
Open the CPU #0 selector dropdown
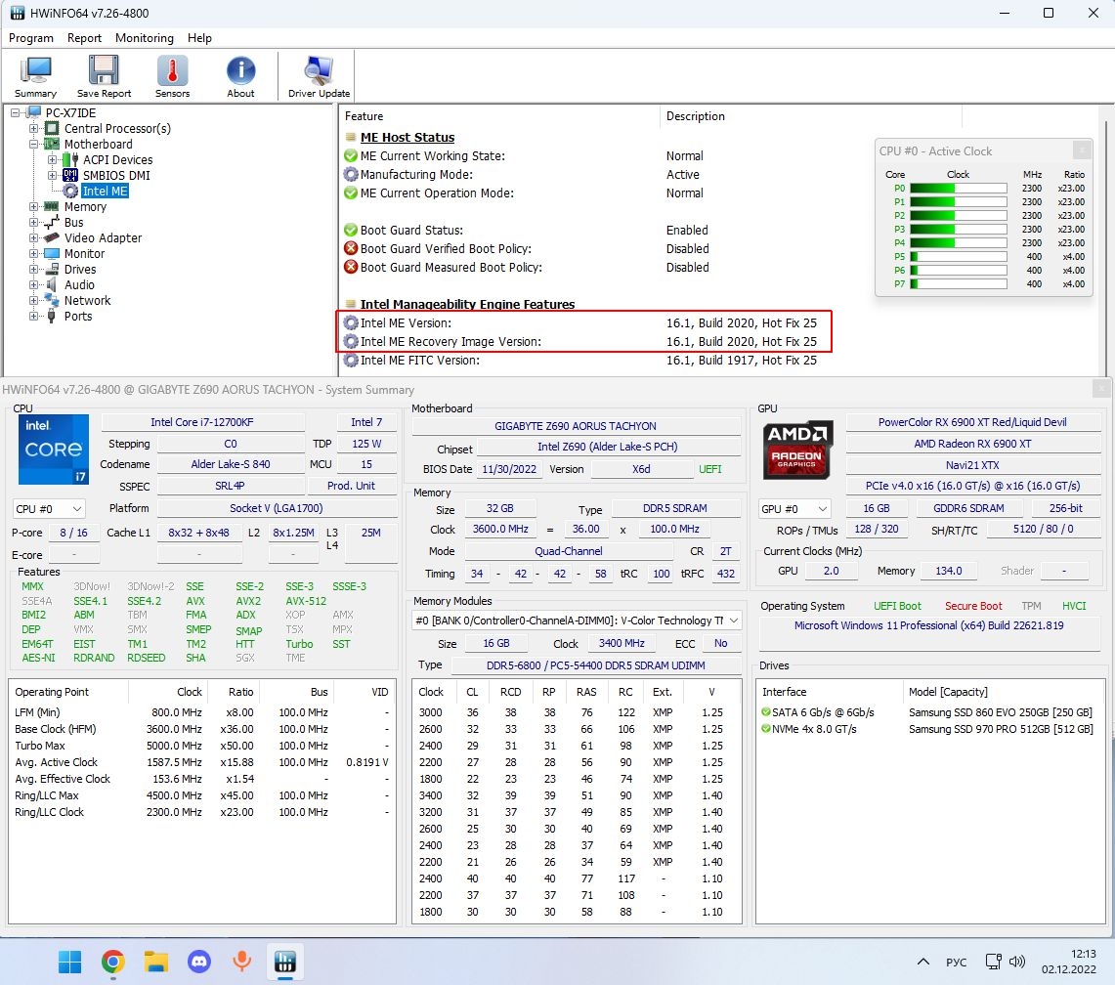click(x=49, y=509)
